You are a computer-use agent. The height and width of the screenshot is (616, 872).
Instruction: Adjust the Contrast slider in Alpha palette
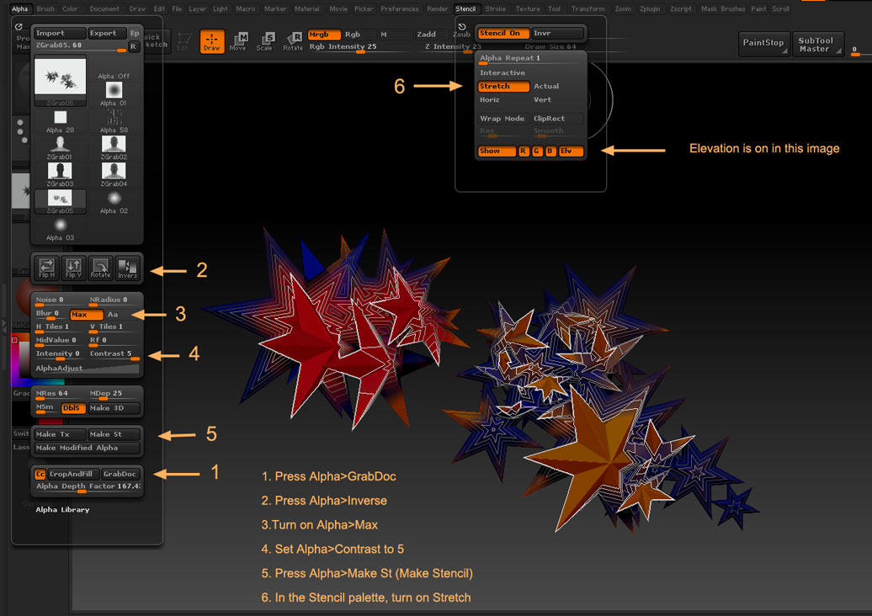coord(114,355)
